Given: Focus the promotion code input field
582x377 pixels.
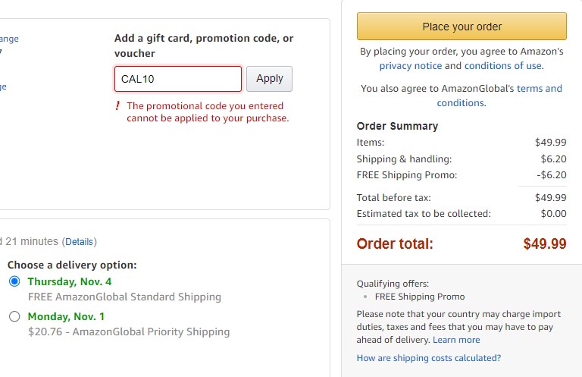Looking at the screenshot, I should [178, 79].
